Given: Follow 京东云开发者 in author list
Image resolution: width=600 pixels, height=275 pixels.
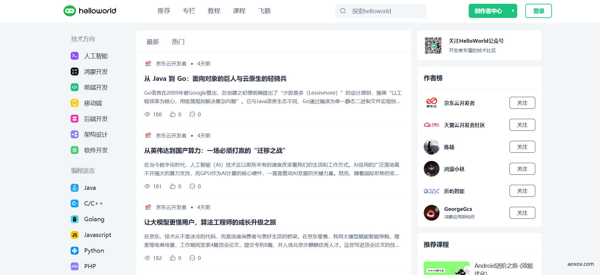Looking at the screenshot, I should pos(522,103).
